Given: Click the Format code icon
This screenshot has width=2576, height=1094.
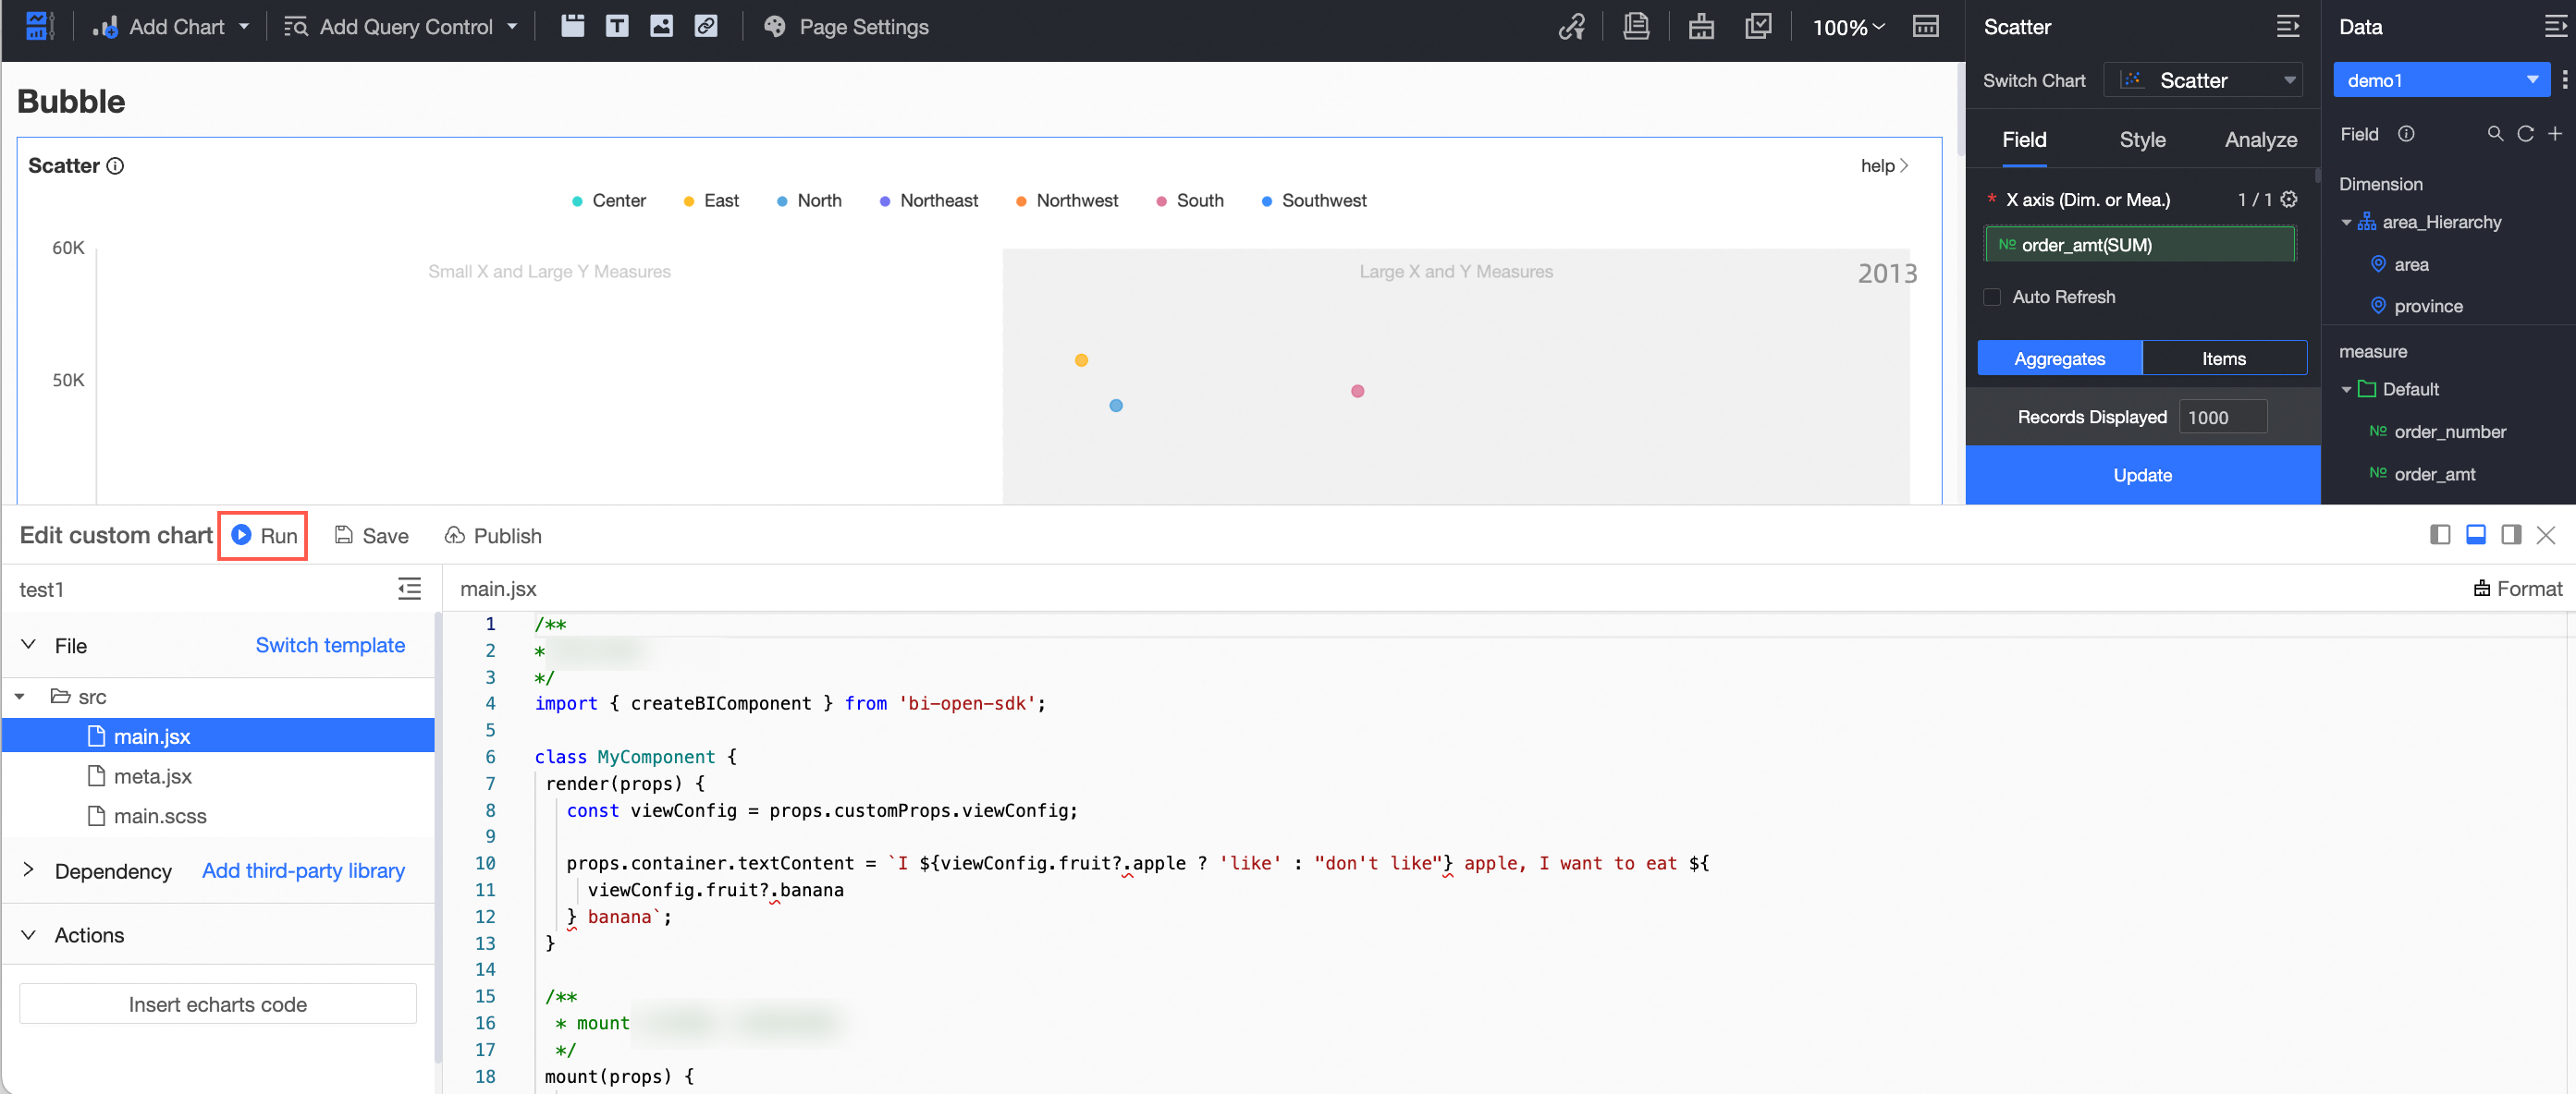Looking at the screenshot, I should pyautogui.click(x=2481, y=589).
